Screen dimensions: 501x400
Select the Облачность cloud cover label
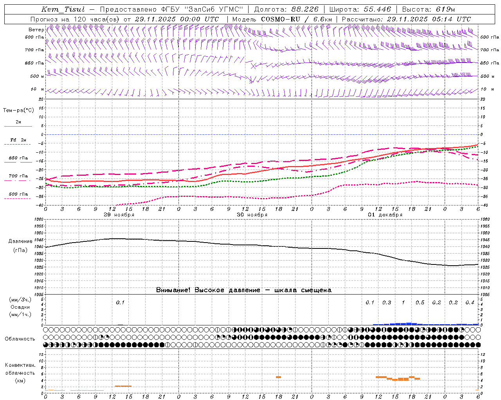(20, 339)
